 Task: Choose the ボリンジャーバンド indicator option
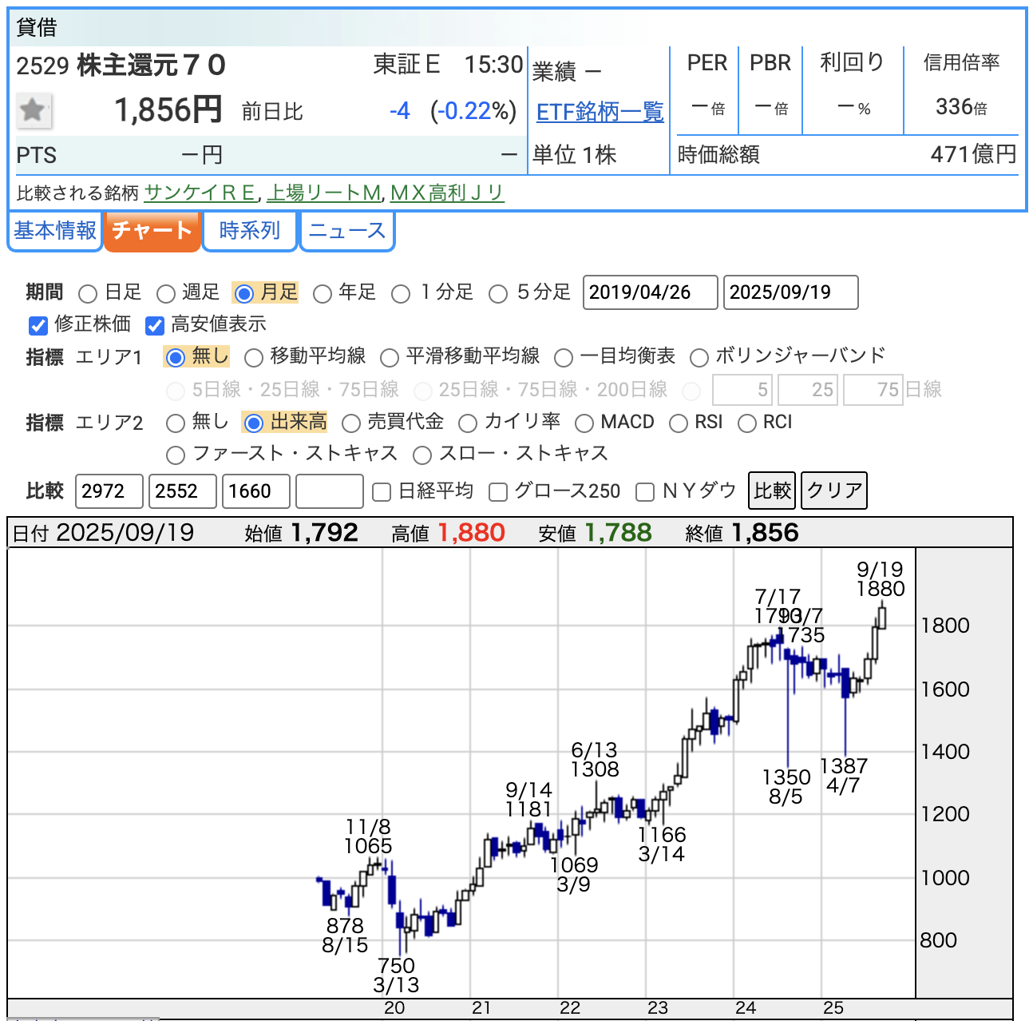[699, 357]
